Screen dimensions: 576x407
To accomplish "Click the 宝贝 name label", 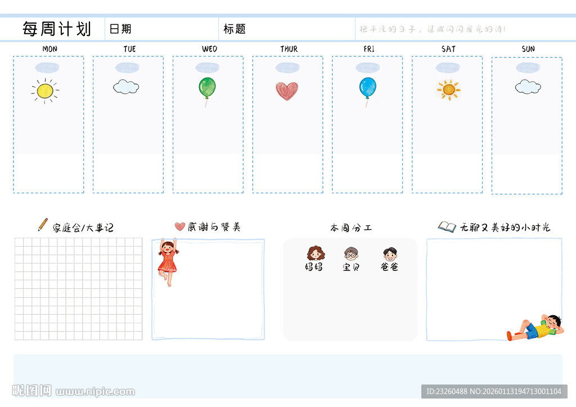I will (351, 267).
